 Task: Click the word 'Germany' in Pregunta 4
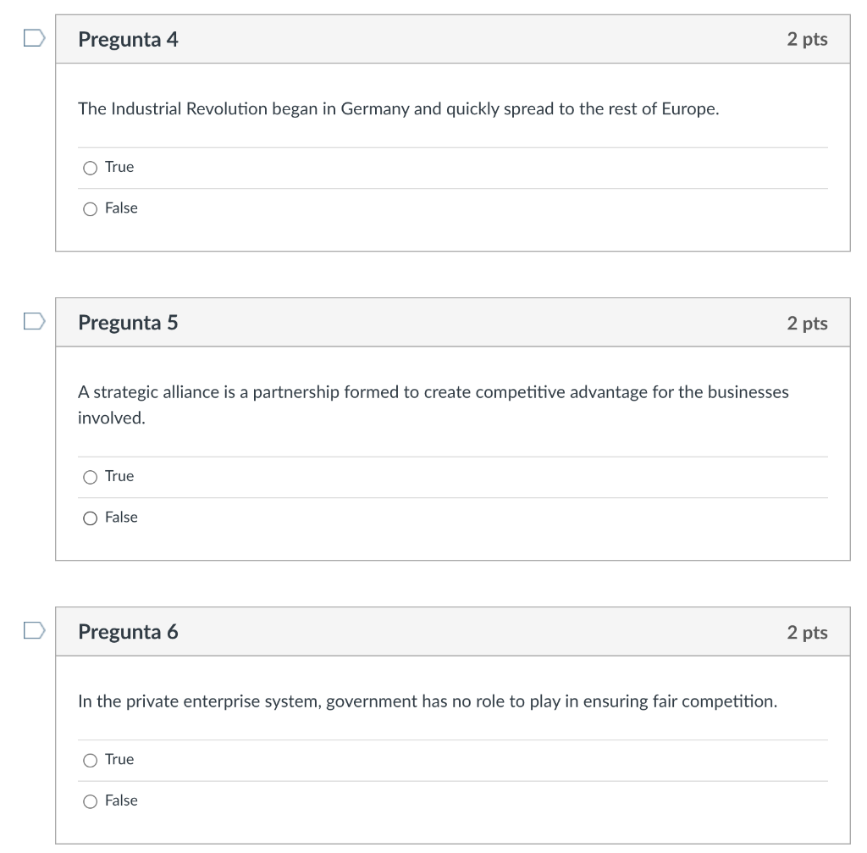pyautogui.click(x=374, y=109)
